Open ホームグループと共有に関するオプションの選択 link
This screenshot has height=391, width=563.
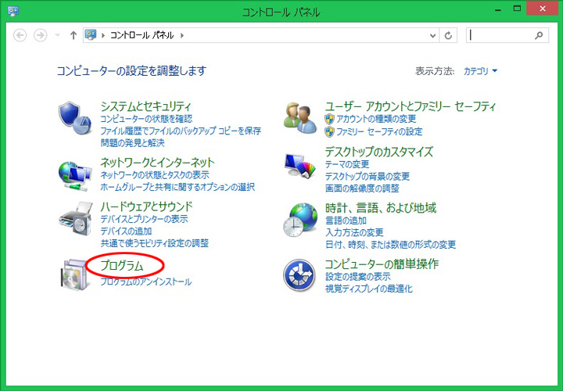(x=178, y=187)
